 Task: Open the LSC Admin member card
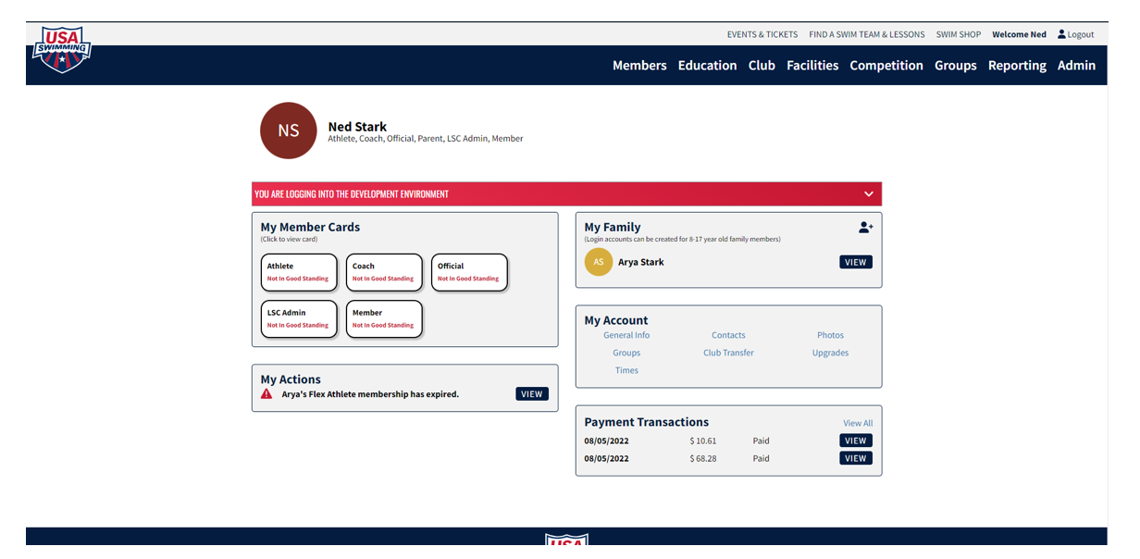[298, 319]
